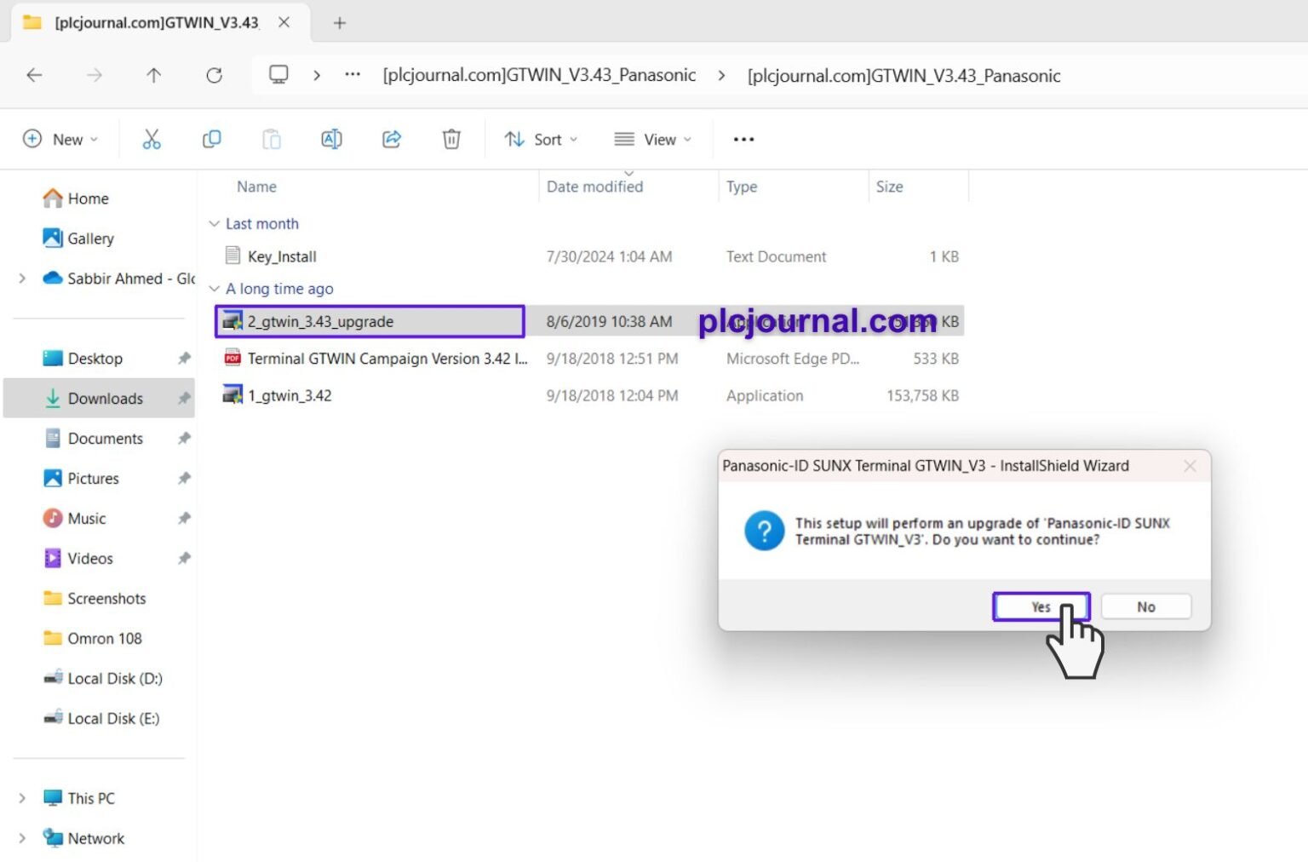Image resolution: width=1308 pixels, height=862 pixels.
Task: Click Yes in the InstallShield dialog
Action: [1041, 606]
